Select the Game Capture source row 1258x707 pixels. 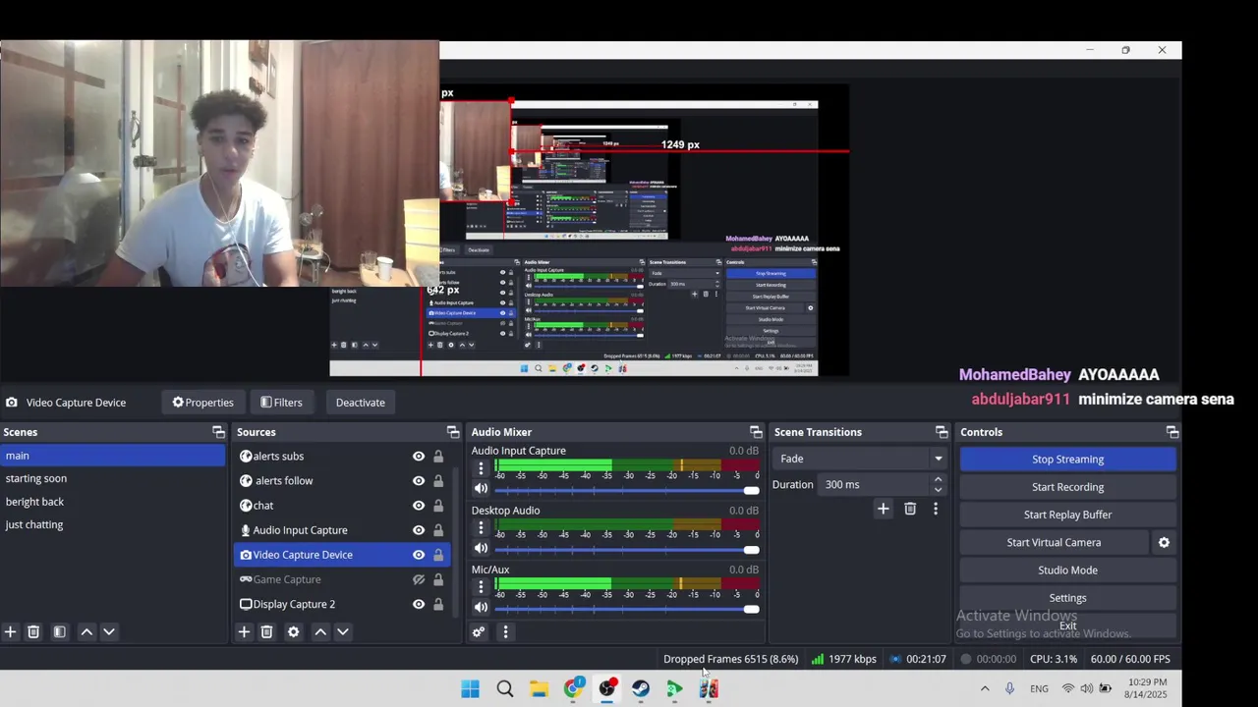tap(342, 579)
